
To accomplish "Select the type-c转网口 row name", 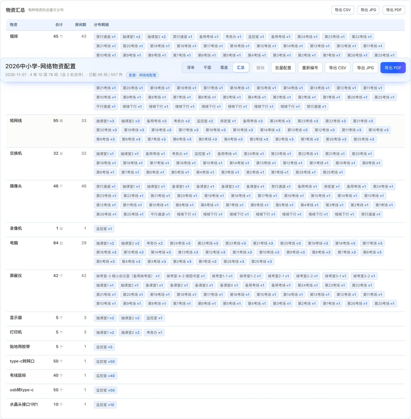I will click(22, 361).
